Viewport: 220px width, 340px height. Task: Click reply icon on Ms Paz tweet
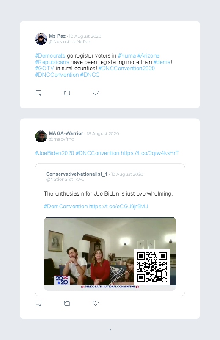tap(38, 93)
